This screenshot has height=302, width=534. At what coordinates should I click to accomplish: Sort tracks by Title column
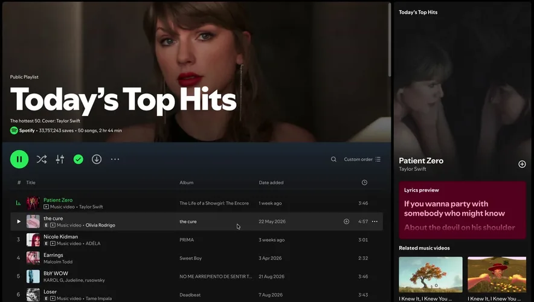tap(31, 182)
